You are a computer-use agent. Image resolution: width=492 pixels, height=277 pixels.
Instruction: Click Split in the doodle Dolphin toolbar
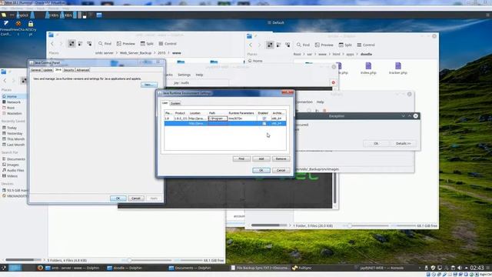[345, 45]
